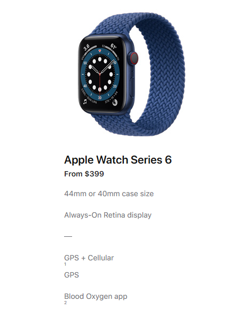Viewport: 228px width, 309px height.
Task: Open footnote 1 under GPS + Cellular
Action: tap(65, 264)
